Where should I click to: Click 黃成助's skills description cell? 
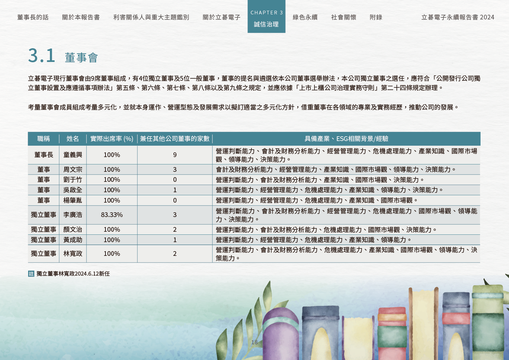[346, 240]
